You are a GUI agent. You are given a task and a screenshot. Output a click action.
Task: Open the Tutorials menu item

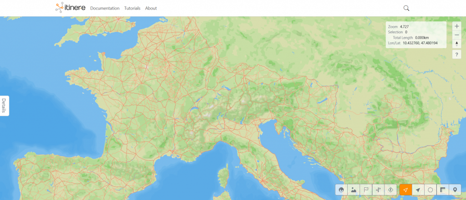point(132,8)
